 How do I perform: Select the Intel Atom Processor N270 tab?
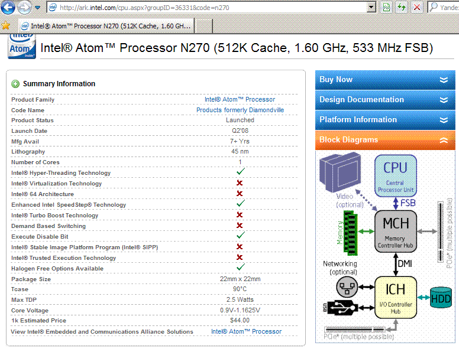click(106, 26)
